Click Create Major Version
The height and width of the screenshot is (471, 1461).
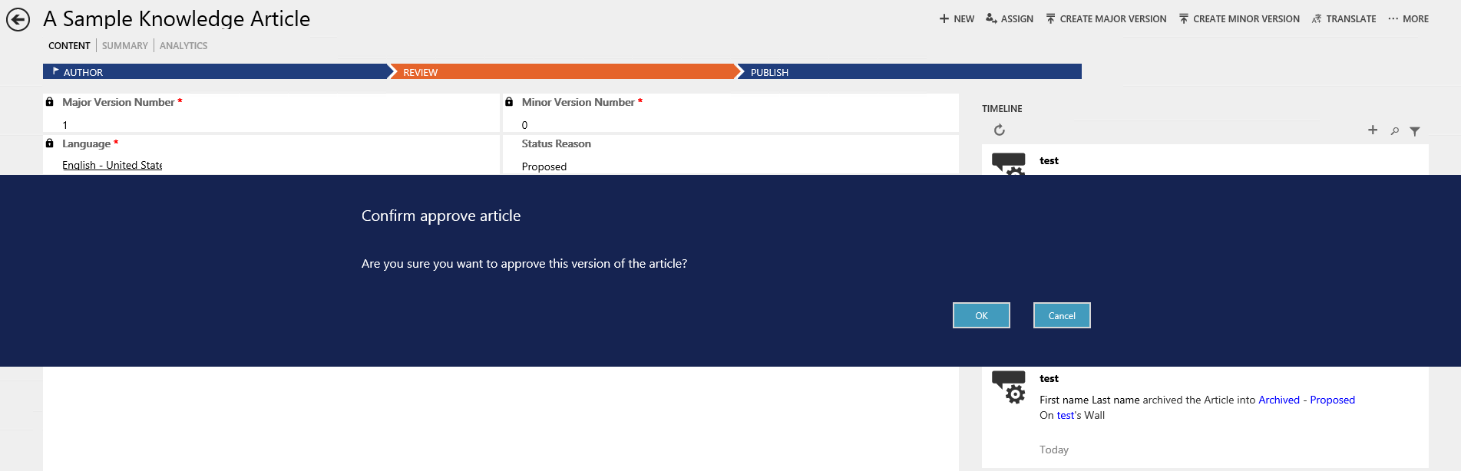[1106, 19]
